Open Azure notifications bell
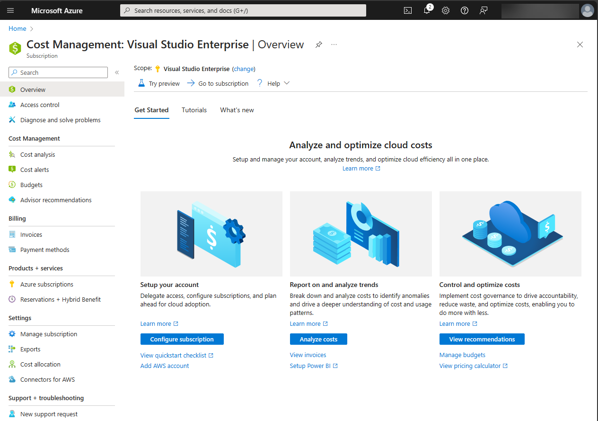This screenshot has height=421, width=598. [x=426, y=10]
